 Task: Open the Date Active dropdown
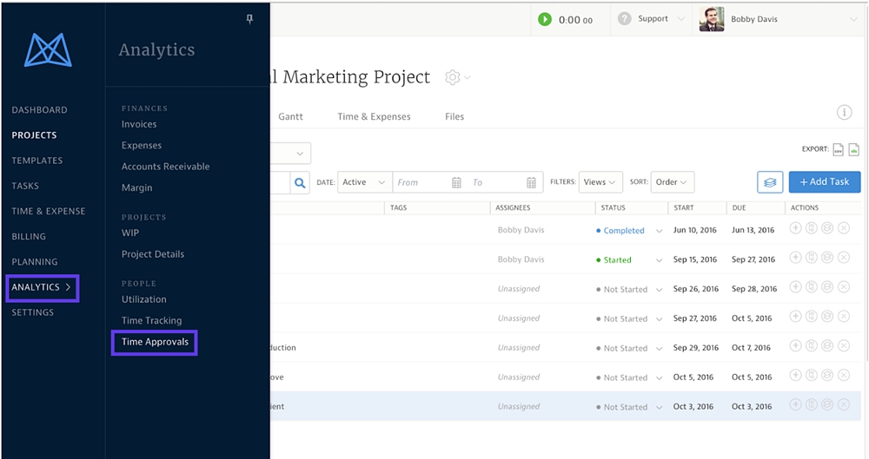364,182
